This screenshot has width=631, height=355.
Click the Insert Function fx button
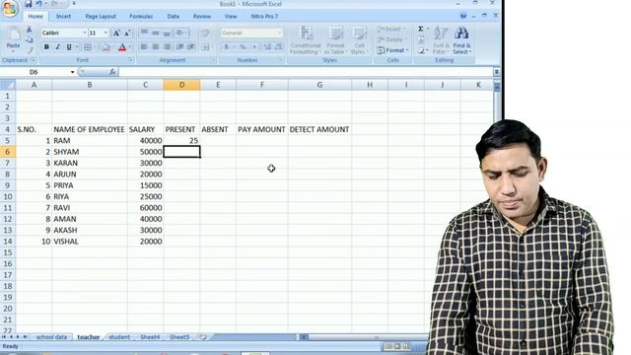(x=112, y=72)
